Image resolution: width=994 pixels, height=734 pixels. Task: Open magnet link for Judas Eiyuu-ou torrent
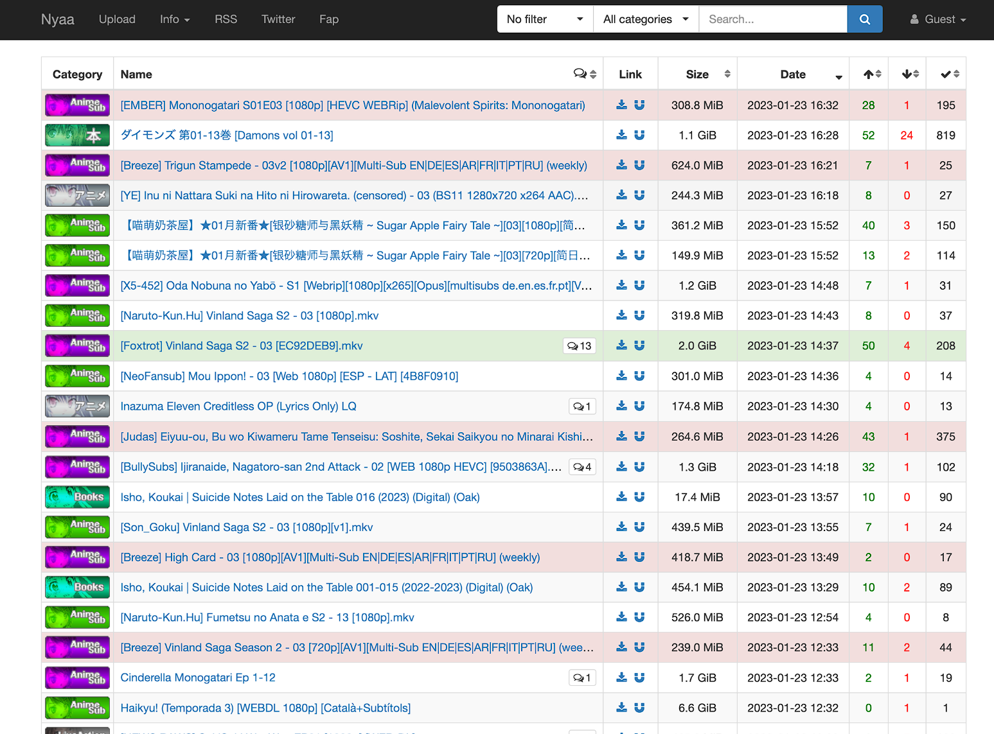(x=639, y=436)
